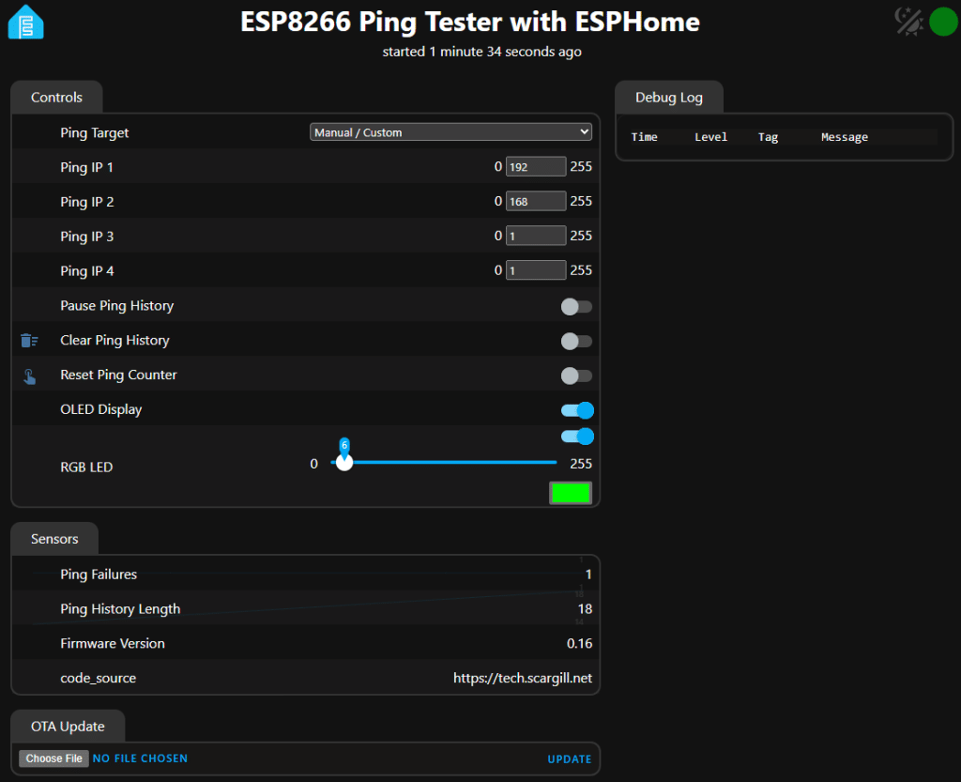
Task: Open the green RGB LED color swatch
Action: click(x=571, y=493)
